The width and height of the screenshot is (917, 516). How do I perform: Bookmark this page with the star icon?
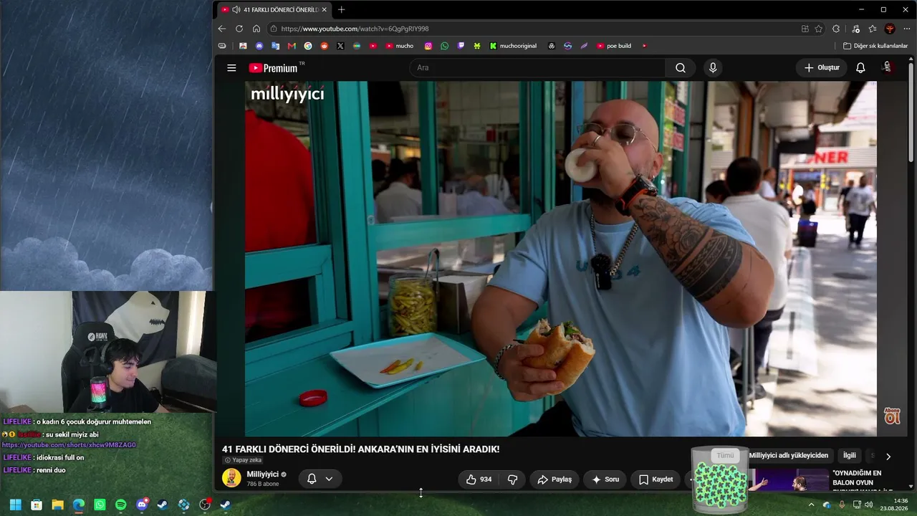pyautogui.click(x=819, y=29)
